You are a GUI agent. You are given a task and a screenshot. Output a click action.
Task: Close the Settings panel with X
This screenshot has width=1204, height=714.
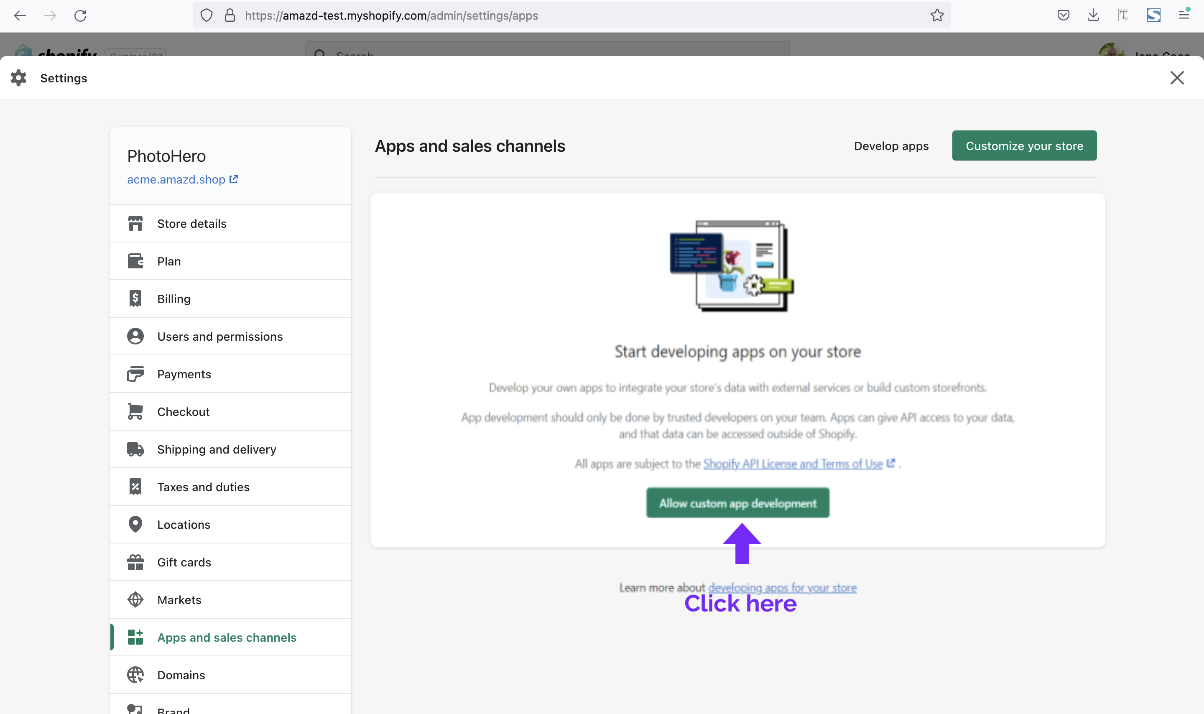tap(1177, 78)
